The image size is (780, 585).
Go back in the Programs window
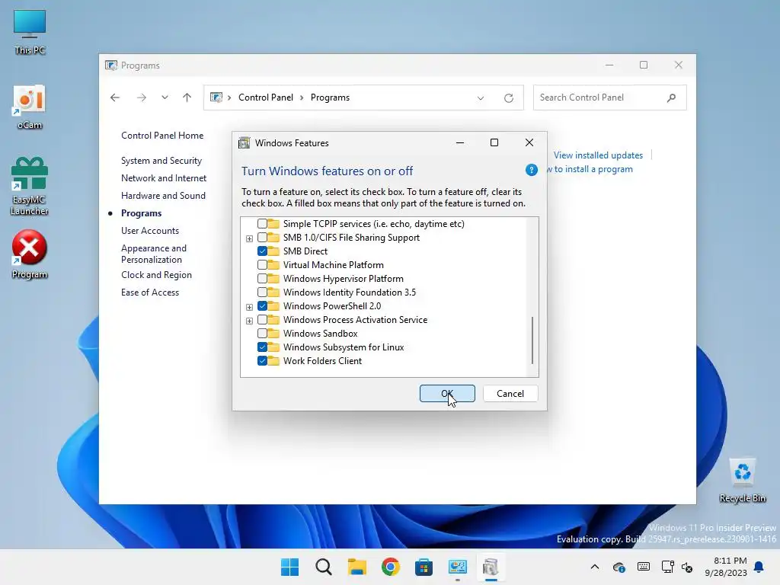click(x=115, y=97)
